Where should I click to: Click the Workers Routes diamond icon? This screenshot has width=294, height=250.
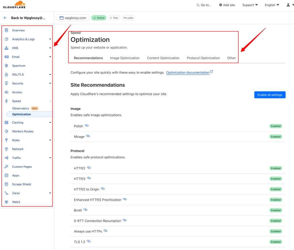(6, 131)
